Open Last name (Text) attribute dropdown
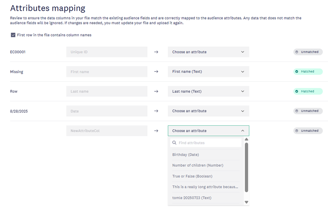Screen dimensions: 328x212 pyautogui.click(x=208, y=91)
